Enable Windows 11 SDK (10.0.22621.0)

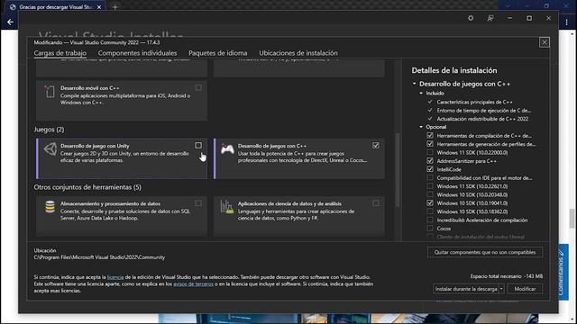click(430, 186)
